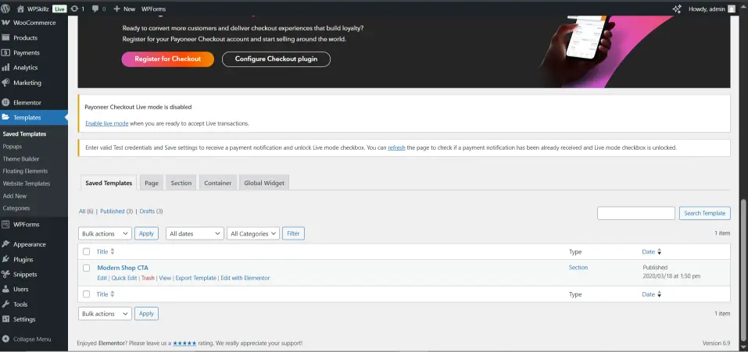Open Popups in Templates submenu
748x352 pixels.
click(13, 147)
